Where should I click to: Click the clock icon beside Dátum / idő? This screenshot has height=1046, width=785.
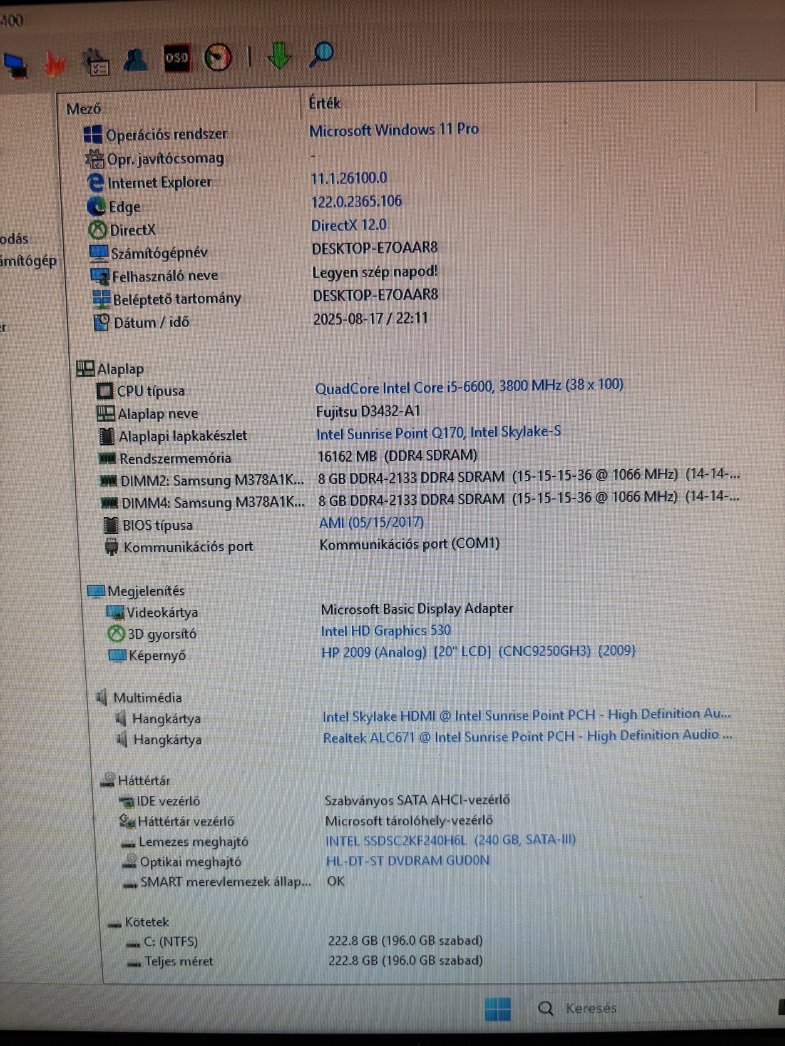pyautogui.click(x=101, y=322)
